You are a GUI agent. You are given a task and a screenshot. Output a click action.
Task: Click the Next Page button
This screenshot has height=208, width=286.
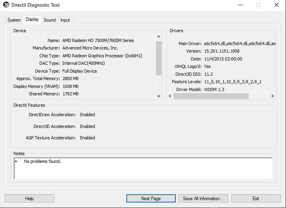(151, 198)
